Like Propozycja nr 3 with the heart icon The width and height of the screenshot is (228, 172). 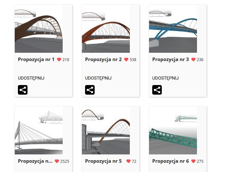coord(193,59)
